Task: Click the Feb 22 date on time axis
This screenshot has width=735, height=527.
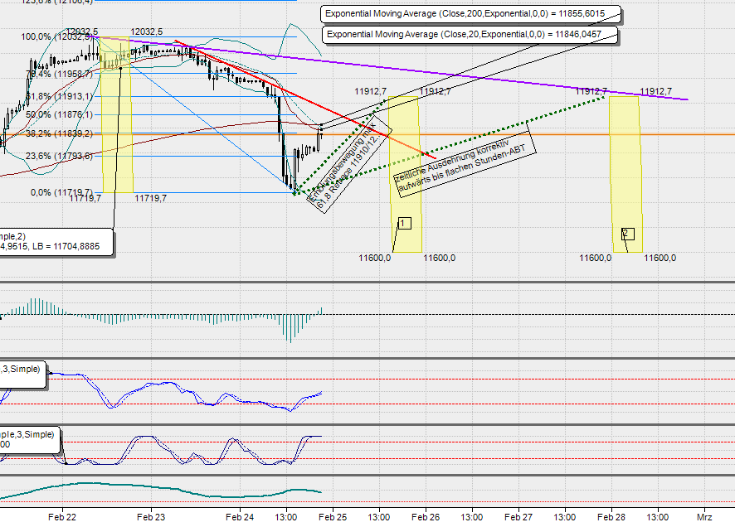Action: 62,517
